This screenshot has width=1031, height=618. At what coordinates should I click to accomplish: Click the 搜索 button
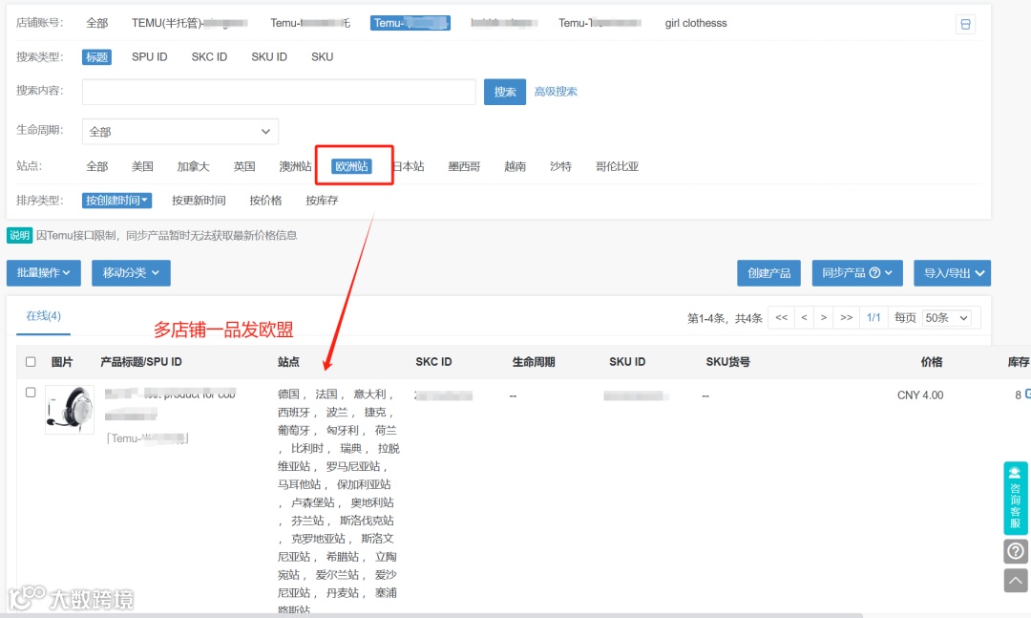coord(504,92)
